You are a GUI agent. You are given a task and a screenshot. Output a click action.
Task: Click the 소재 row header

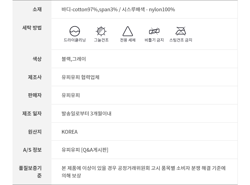(37, 10)
